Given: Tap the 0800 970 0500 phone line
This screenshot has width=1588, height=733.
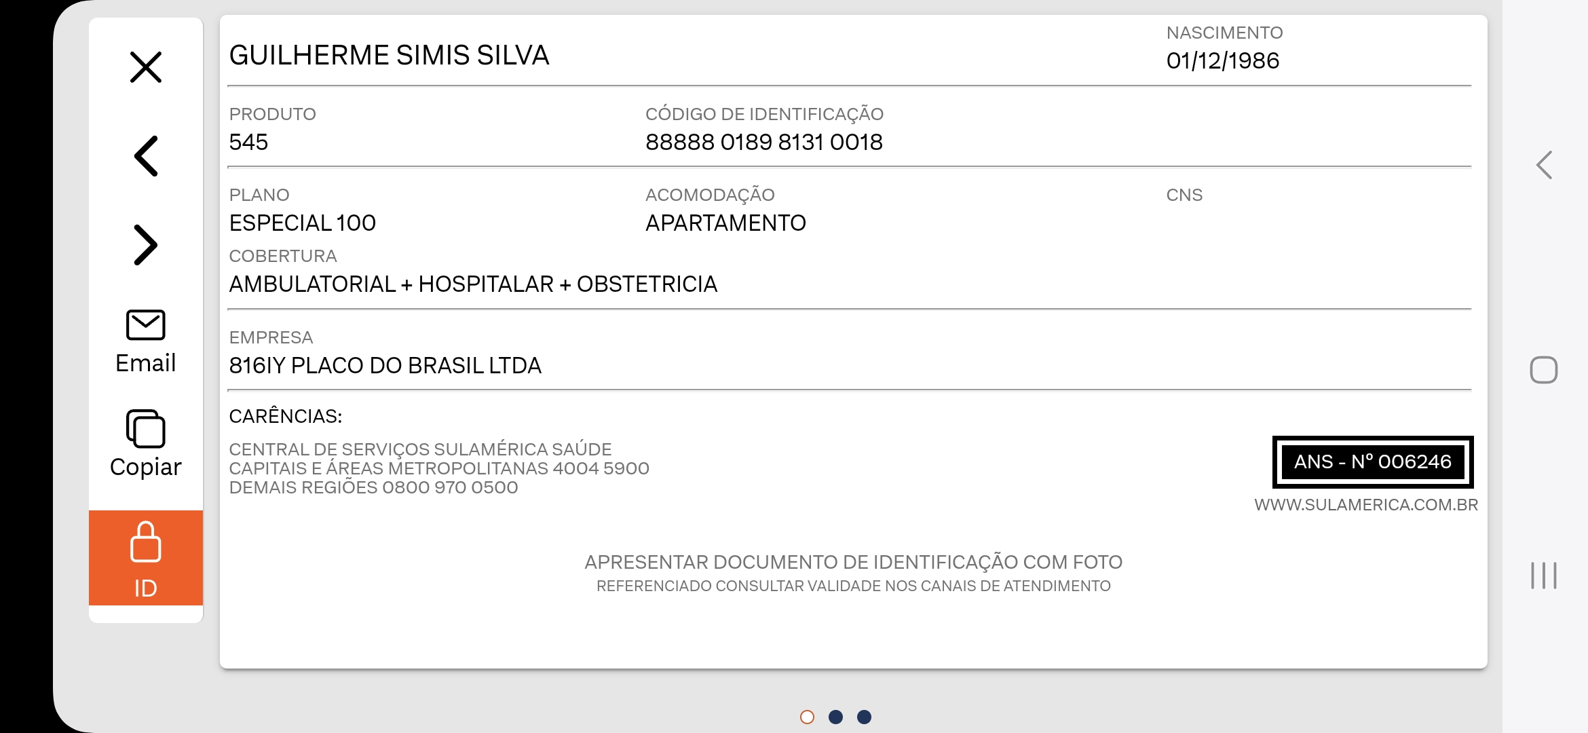Looking at the screenshot, I should tap(373, 487).
